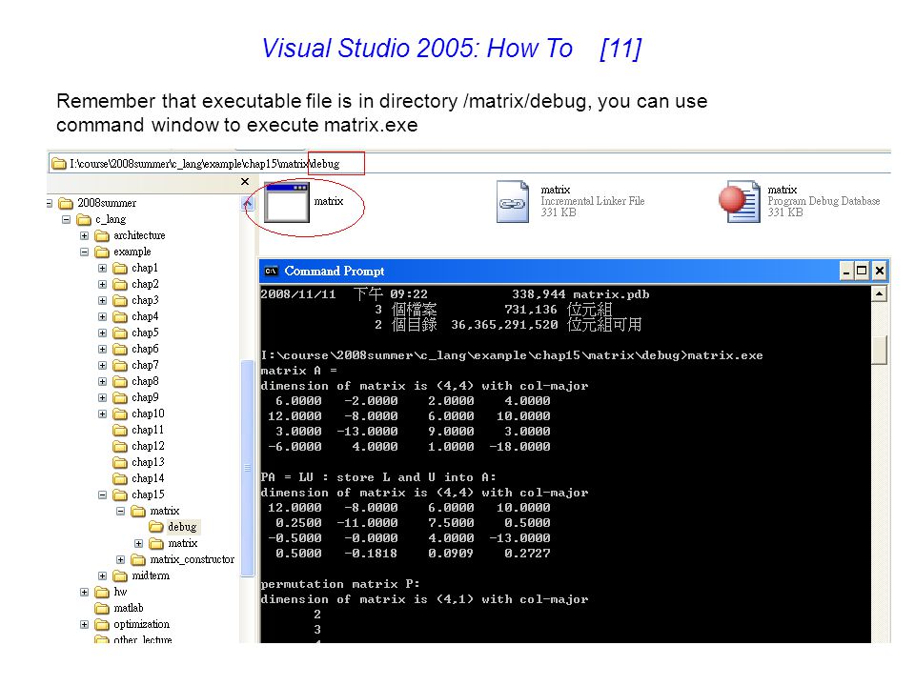Click the 'Command Prompt' title text
Screen dimensions: 915x686
coord(335,272)
